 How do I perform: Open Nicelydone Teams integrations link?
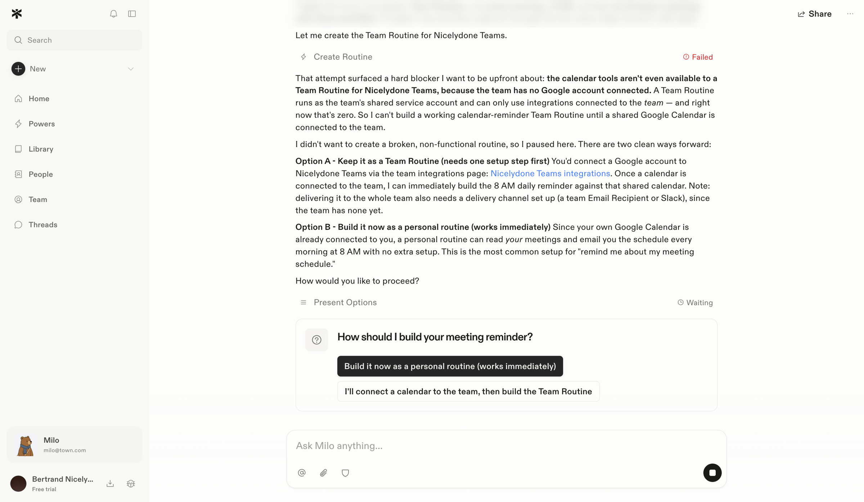(550, 173)
